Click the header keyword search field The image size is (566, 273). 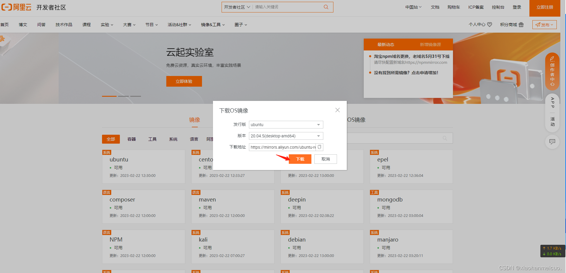[x=287, y=7]
